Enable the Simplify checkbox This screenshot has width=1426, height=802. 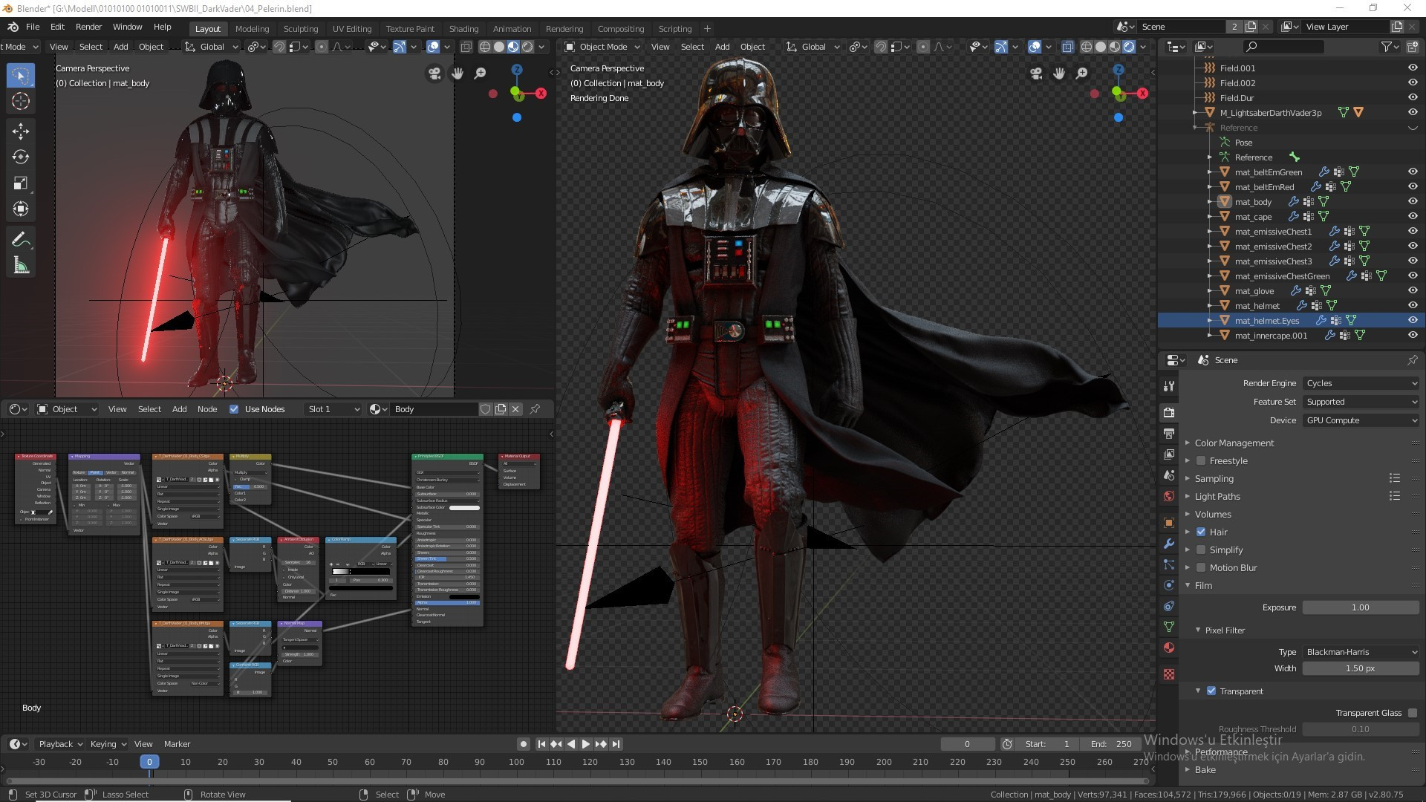pos(1201,550)
